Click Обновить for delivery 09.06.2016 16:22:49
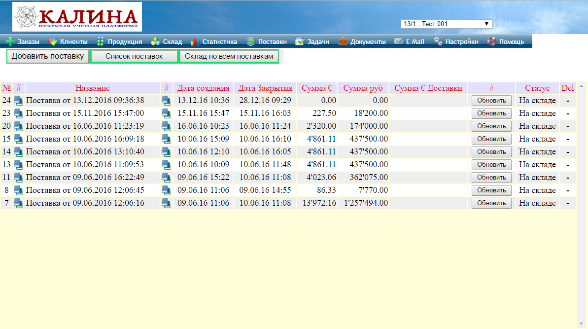The width and height of the screenshot is (588, 329). coord(491,178)
